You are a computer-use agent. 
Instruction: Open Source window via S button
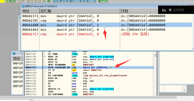(94, 1)
